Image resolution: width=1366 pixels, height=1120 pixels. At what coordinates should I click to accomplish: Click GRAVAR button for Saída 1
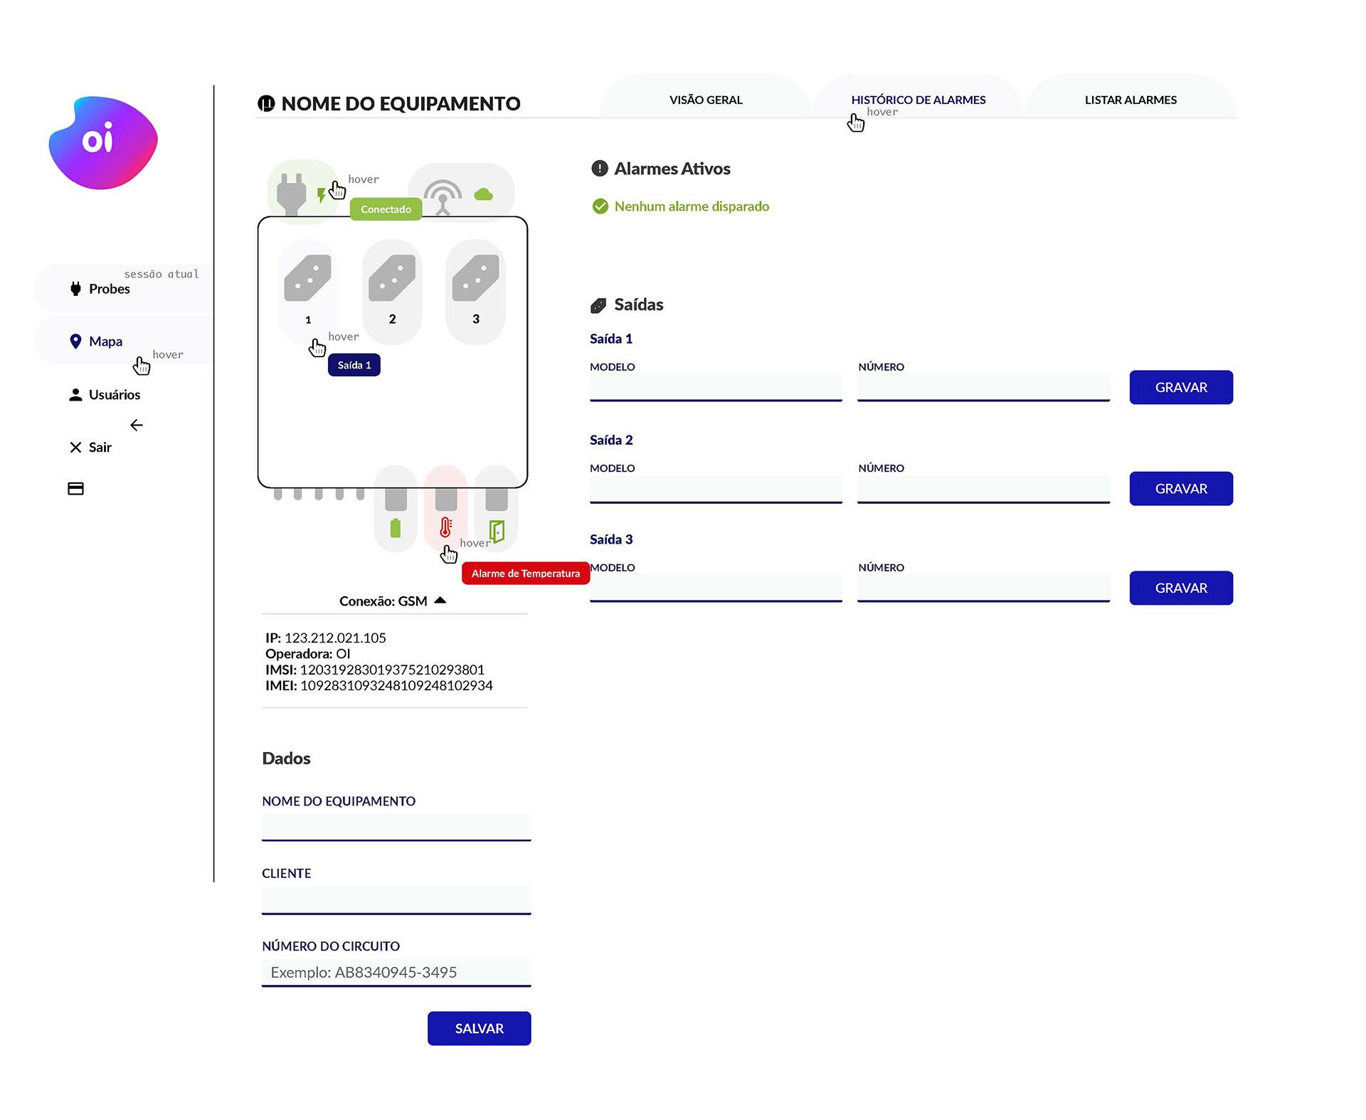1181,388
